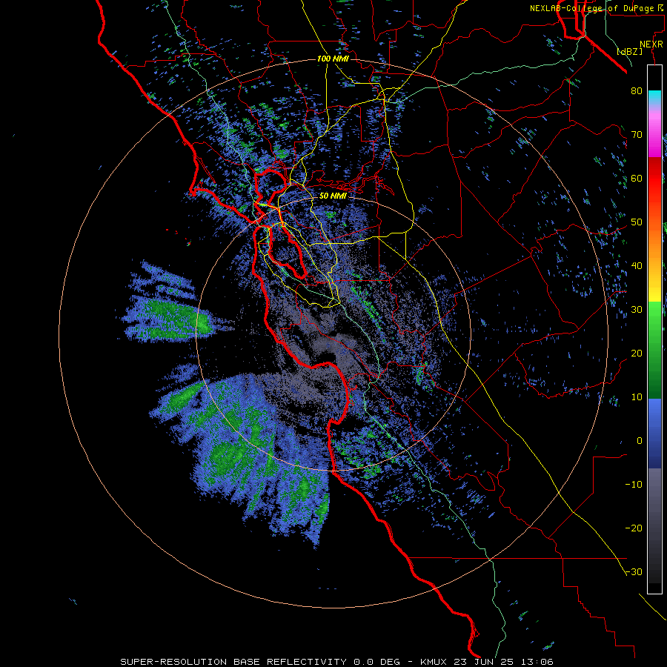
Task: Click the green segment of the color bar
Action: coord(654,350)
